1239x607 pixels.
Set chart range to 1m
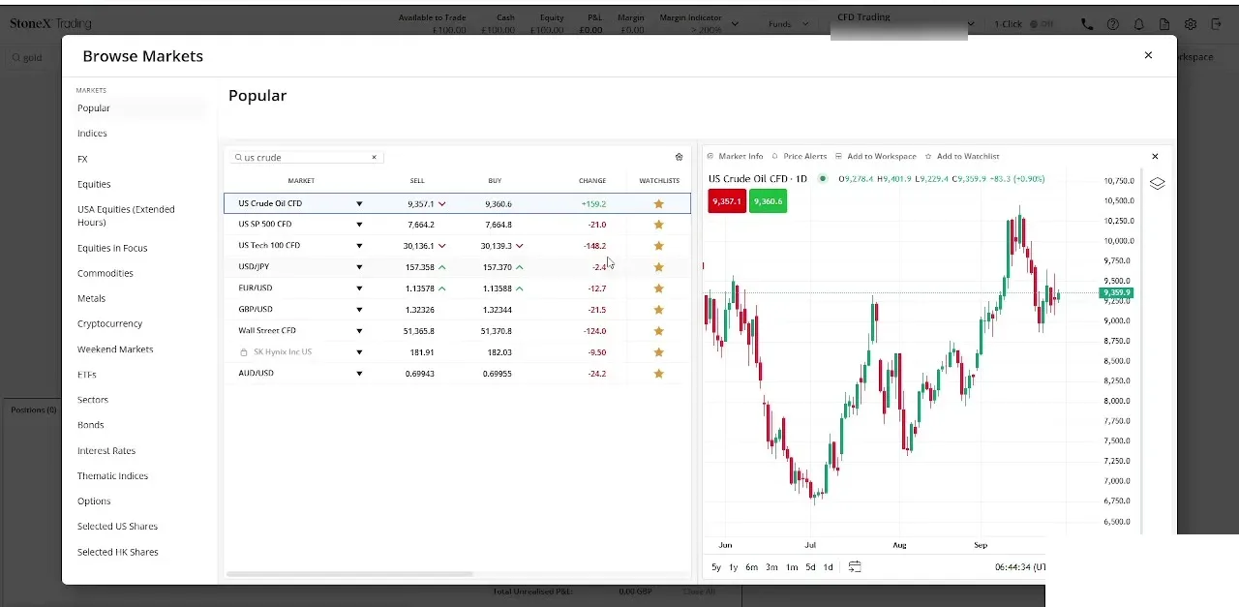point(792,567)
